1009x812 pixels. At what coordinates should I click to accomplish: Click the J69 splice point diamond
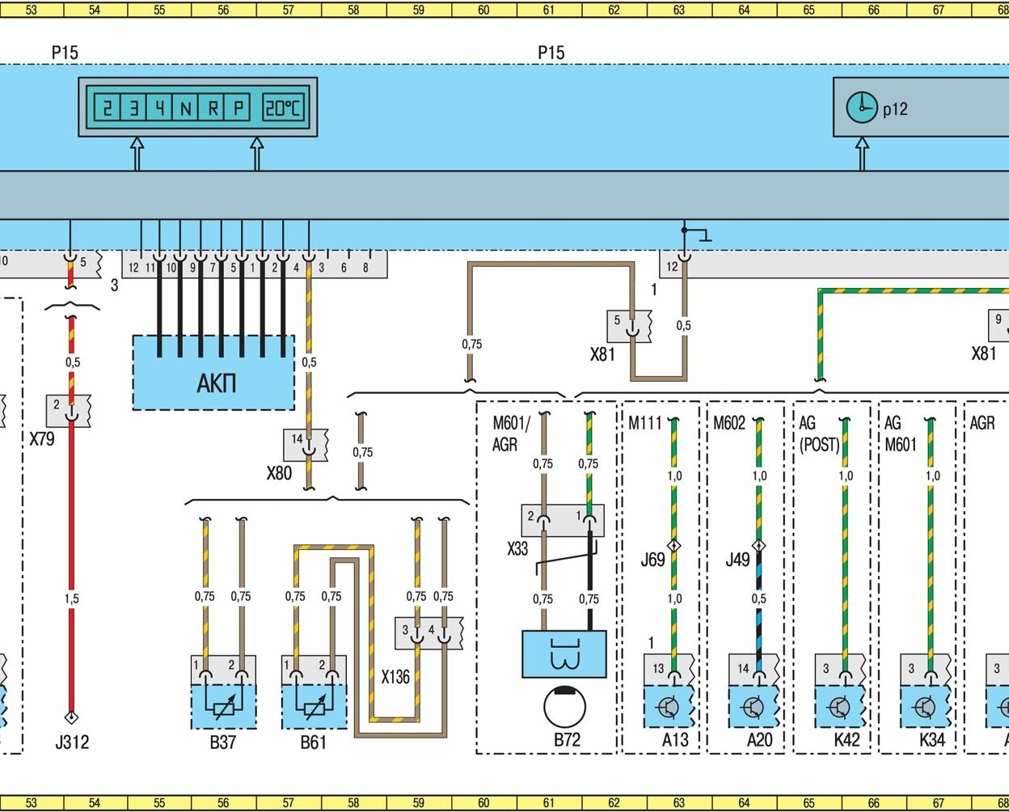673,546
